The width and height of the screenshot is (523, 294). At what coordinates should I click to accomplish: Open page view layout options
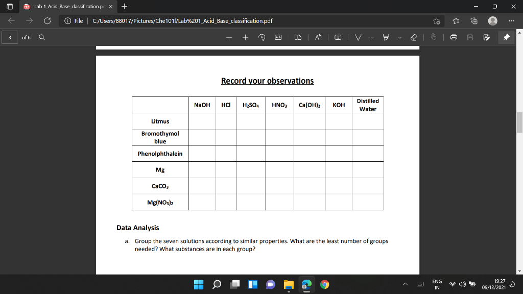(x=298, y=37)
